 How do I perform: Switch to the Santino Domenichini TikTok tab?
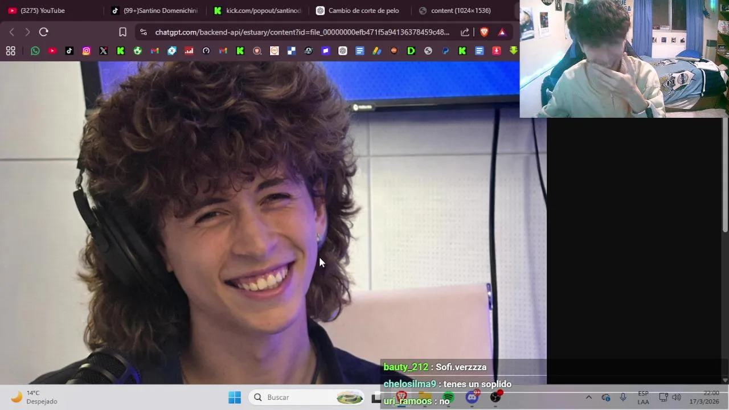(154, 10)
